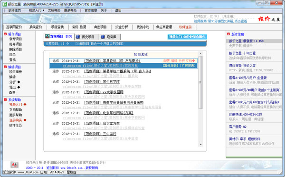This screenshot has height=177, width=285.
Task: Click the red 操作项目 section icon
Action: (5, 34)
